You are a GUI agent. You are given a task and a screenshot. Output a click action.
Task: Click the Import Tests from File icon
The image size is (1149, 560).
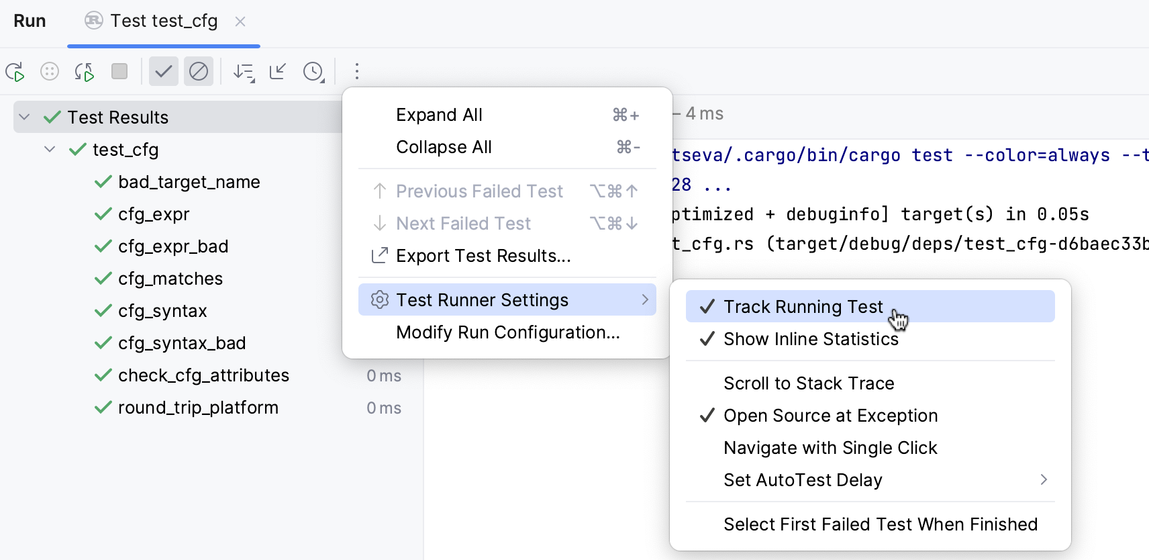(x=277, y=71)
